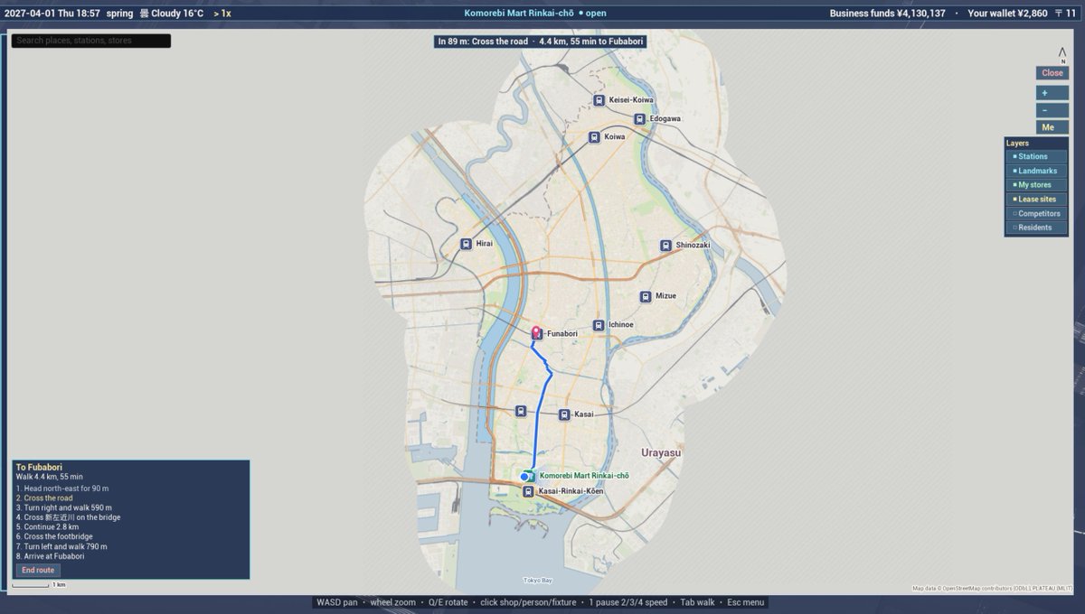The width and height of the screenshot is (1085, 614).
Task: Zoom out with the minus button
Action: click(1052, 110)
